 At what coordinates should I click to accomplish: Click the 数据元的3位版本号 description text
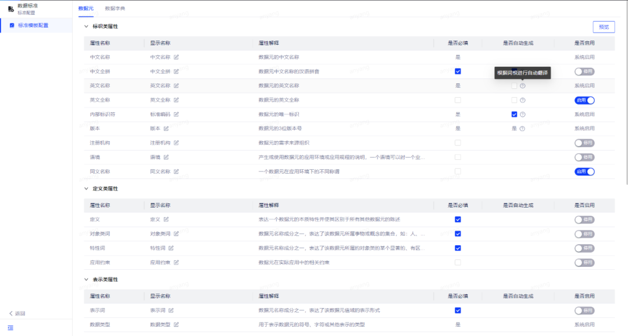[x=280, y=128]
